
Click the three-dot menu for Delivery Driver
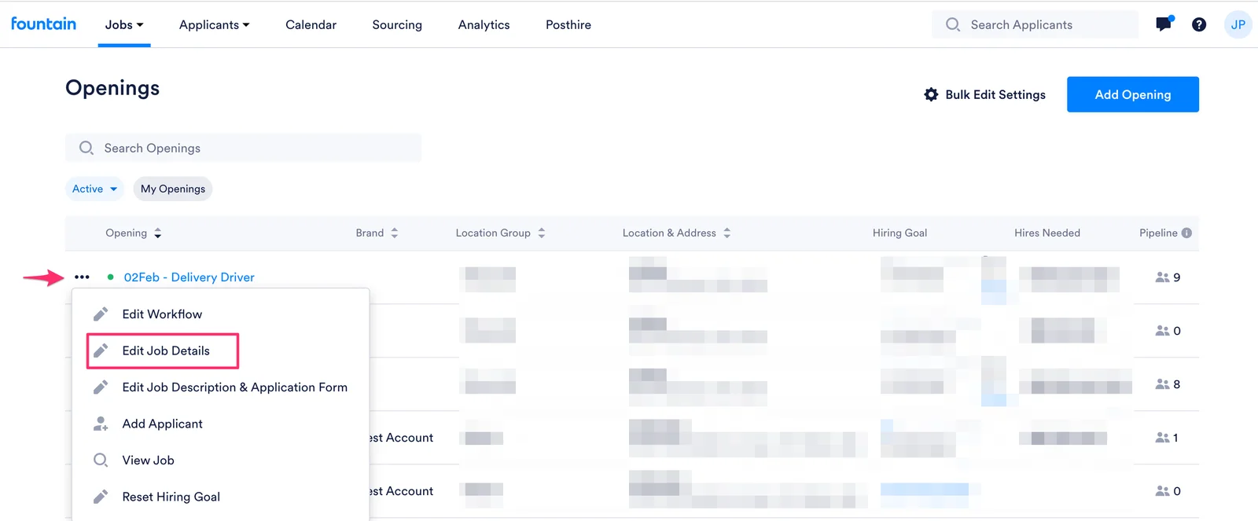click(x=82, y=277)
